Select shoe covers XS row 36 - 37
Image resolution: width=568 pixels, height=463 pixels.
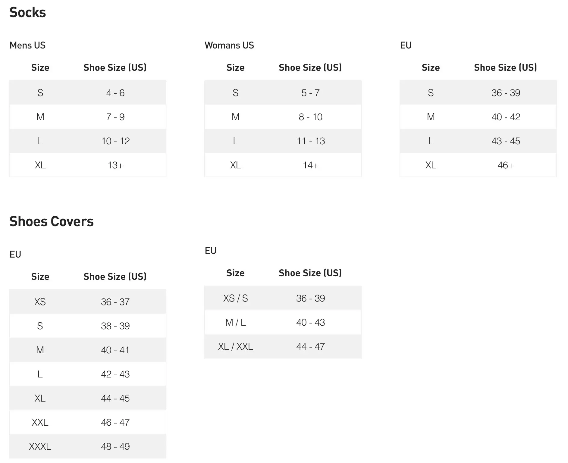88,302
